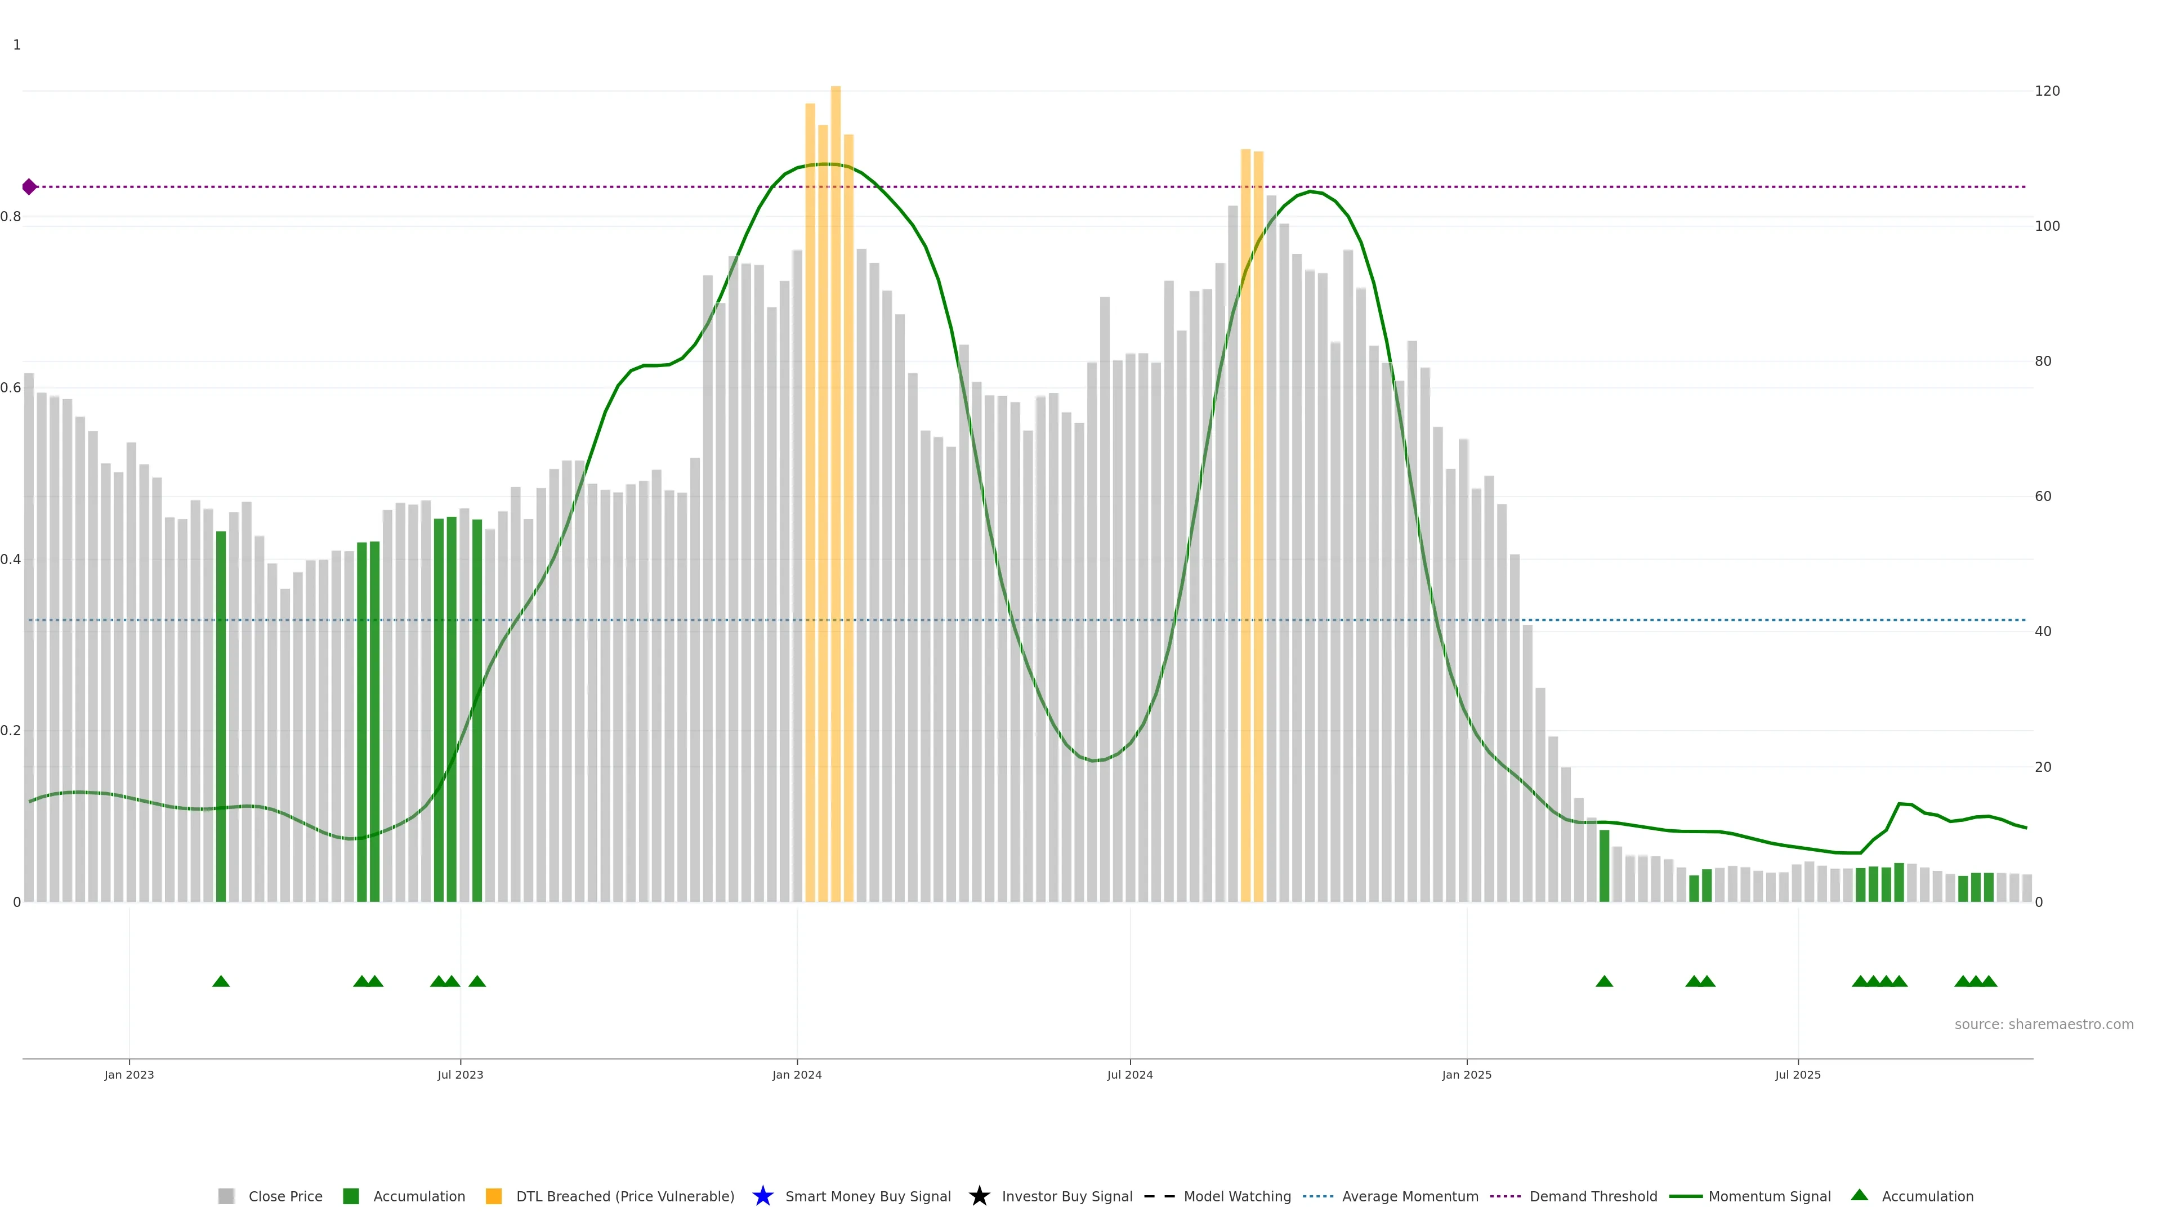The height and width of the screenshot is (1216, 2162).
Task: Click the Demand Threshold purple dotted legend icon
Action: 1505,1196
